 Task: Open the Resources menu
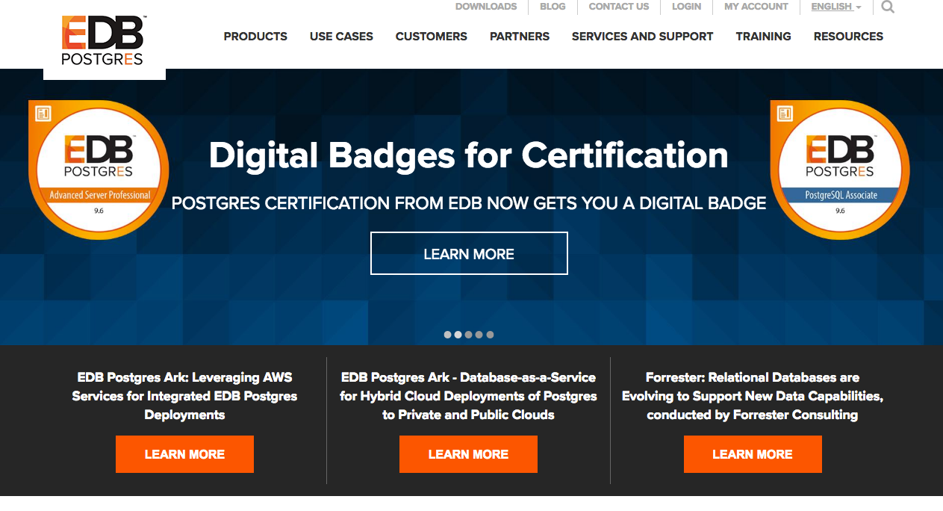(x=848, y=36)
